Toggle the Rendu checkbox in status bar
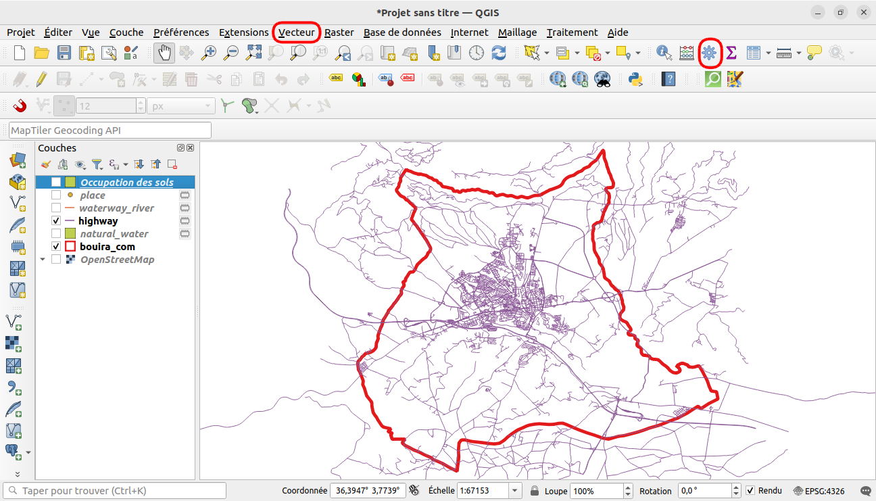The width and height of the screenshot is (876, 501). [750, 490]
